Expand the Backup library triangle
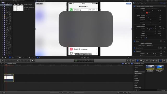 click(x=3, y=9)
